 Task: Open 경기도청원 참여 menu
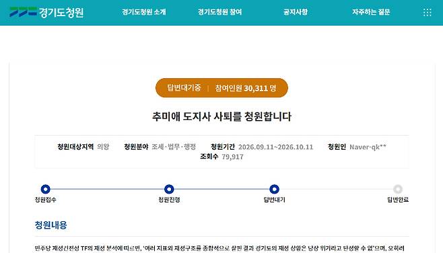pos(219,12)
